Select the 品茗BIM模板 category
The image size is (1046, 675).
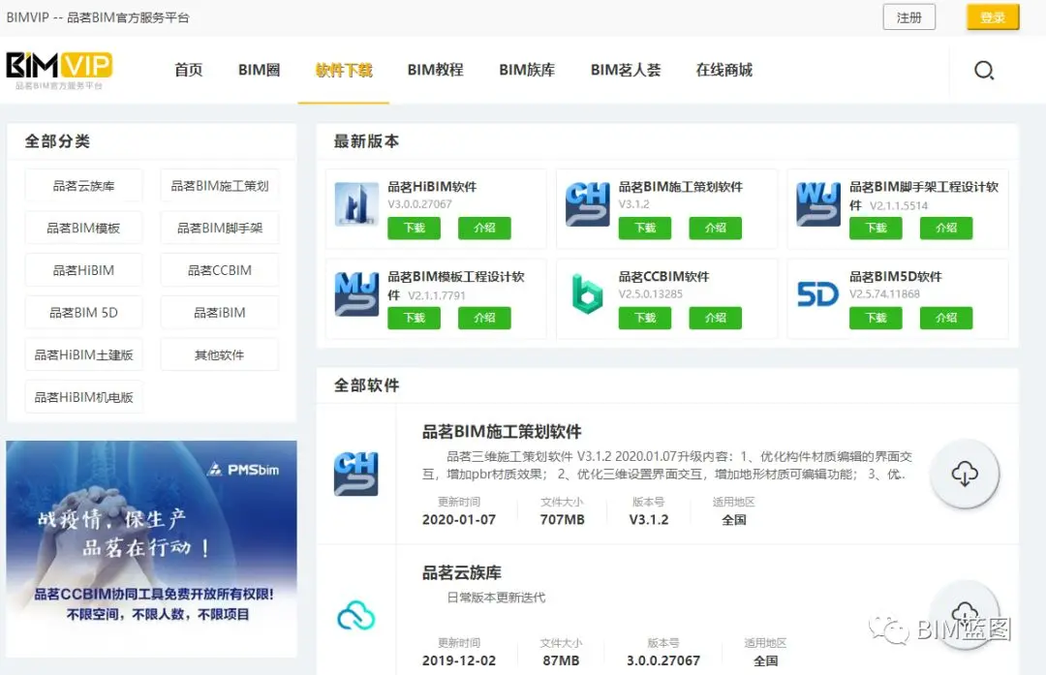coord(83,229)
